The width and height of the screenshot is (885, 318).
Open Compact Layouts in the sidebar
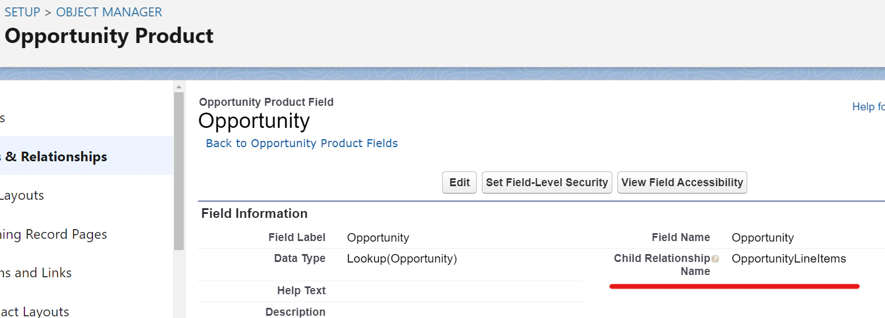35,311
